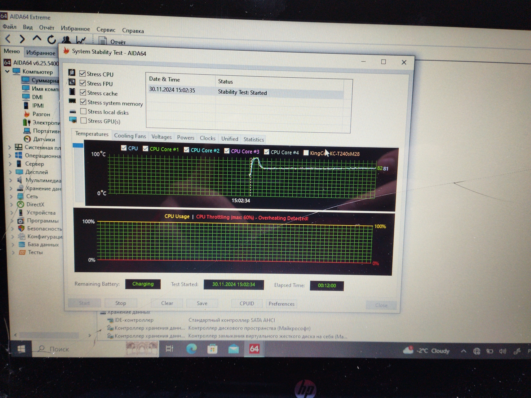Toggle the Stress system memory checkbox
The width and height of the screenshot is (531, 398).
tap(83, 102)
